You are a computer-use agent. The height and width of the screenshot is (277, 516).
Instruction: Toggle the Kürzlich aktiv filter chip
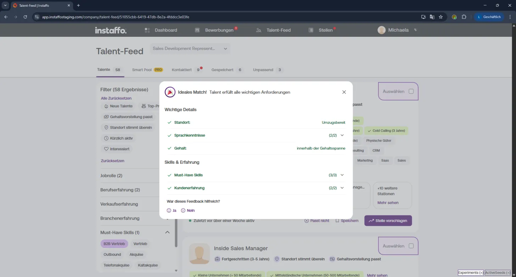pyautogui.click(x=118, y=138)
